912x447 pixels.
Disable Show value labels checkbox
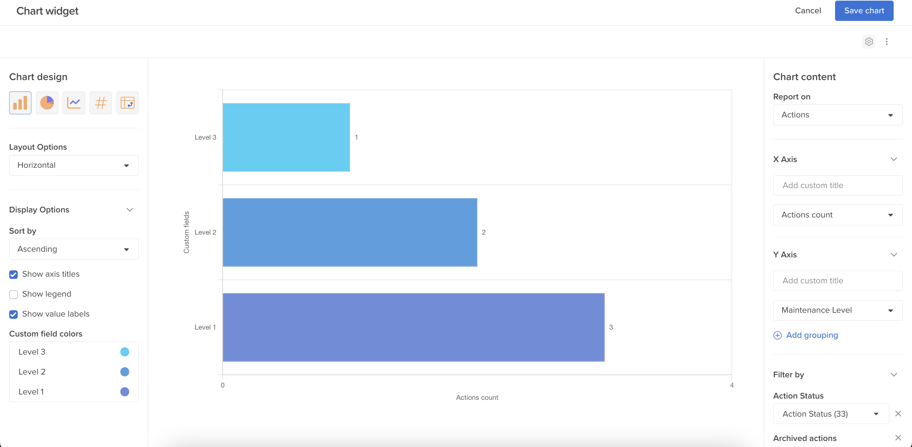(13, 314)
